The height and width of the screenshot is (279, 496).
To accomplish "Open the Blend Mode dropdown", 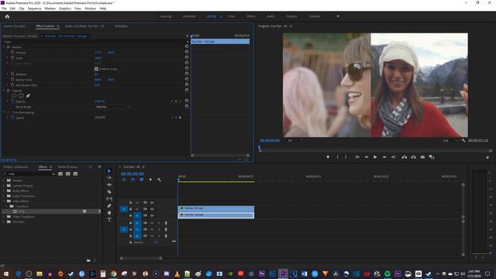I will point(112,107).
